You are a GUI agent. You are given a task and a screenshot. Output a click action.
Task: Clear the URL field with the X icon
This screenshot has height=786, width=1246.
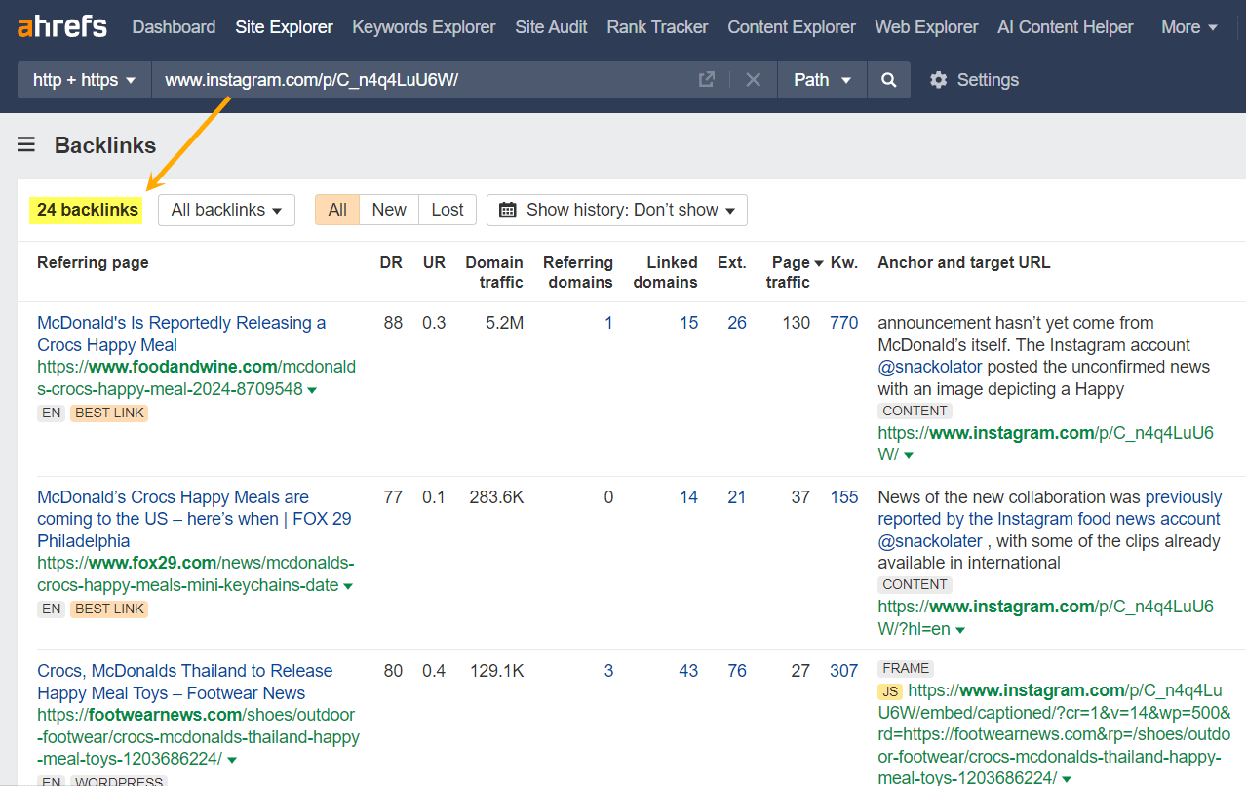click(x=753, y=79)
